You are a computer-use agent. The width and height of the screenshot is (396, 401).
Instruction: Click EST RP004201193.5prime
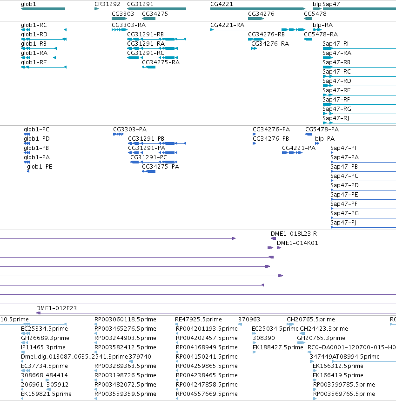(207, 329)
